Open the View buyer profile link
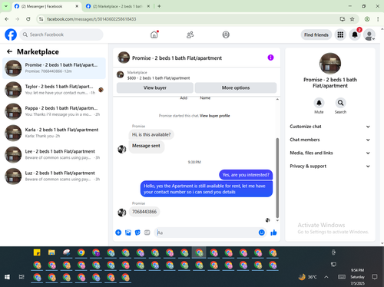Viewport: 384px width, 287px height. (214, 116)
